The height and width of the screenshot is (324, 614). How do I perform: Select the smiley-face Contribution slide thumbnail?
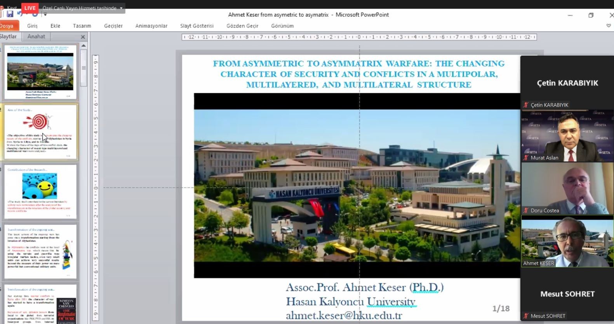40,192
